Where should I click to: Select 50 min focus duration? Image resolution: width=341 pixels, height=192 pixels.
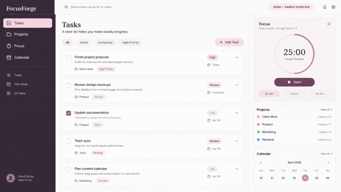click(294, 94)
